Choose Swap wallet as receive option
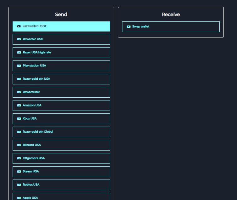This screenshot has height=200, width=237. coord(171,27)
